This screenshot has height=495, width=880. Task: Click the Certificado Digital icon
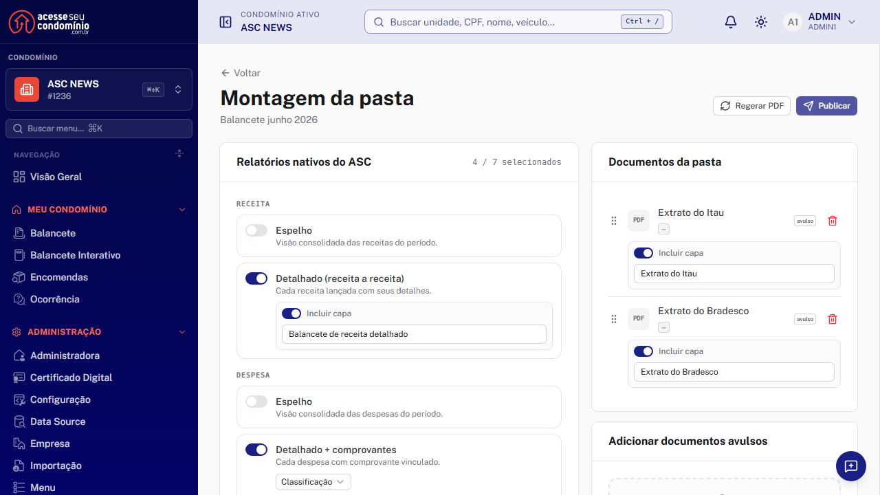(19, 377)
